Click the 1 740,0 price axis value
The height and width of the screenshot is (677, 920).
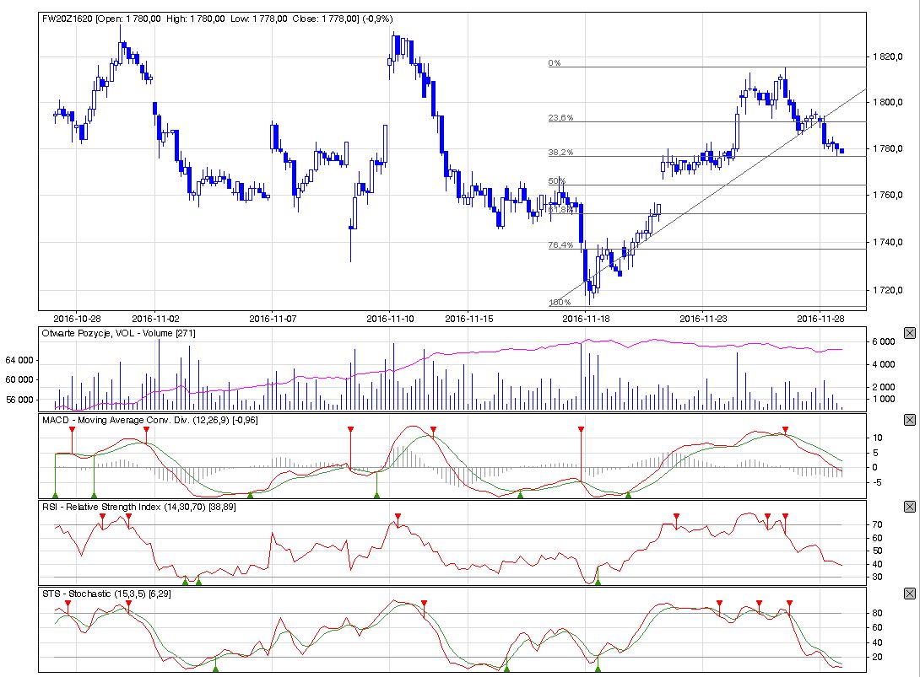[888, 242]
